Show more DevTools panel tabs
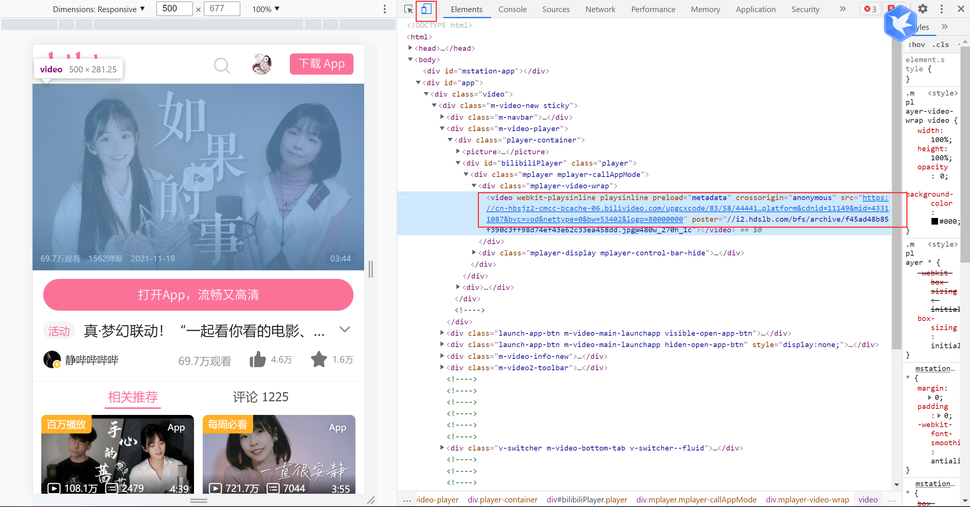The image size is (970, 507). click(x=842, y=9)
